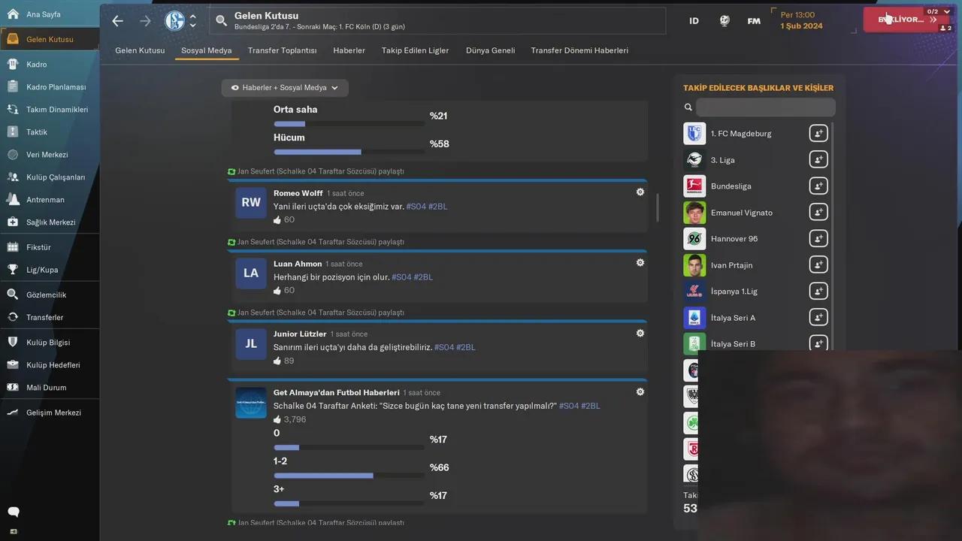Open Dünya Geneli tab

[x=491, y=50]
